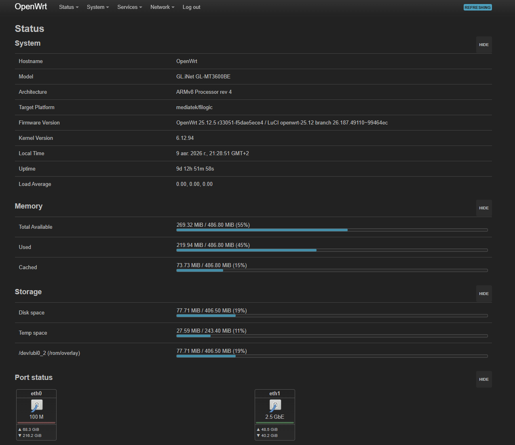Click the ARMv8 Processor architecture value
Viewport: 515px width, 445px height.
[204, 92]
